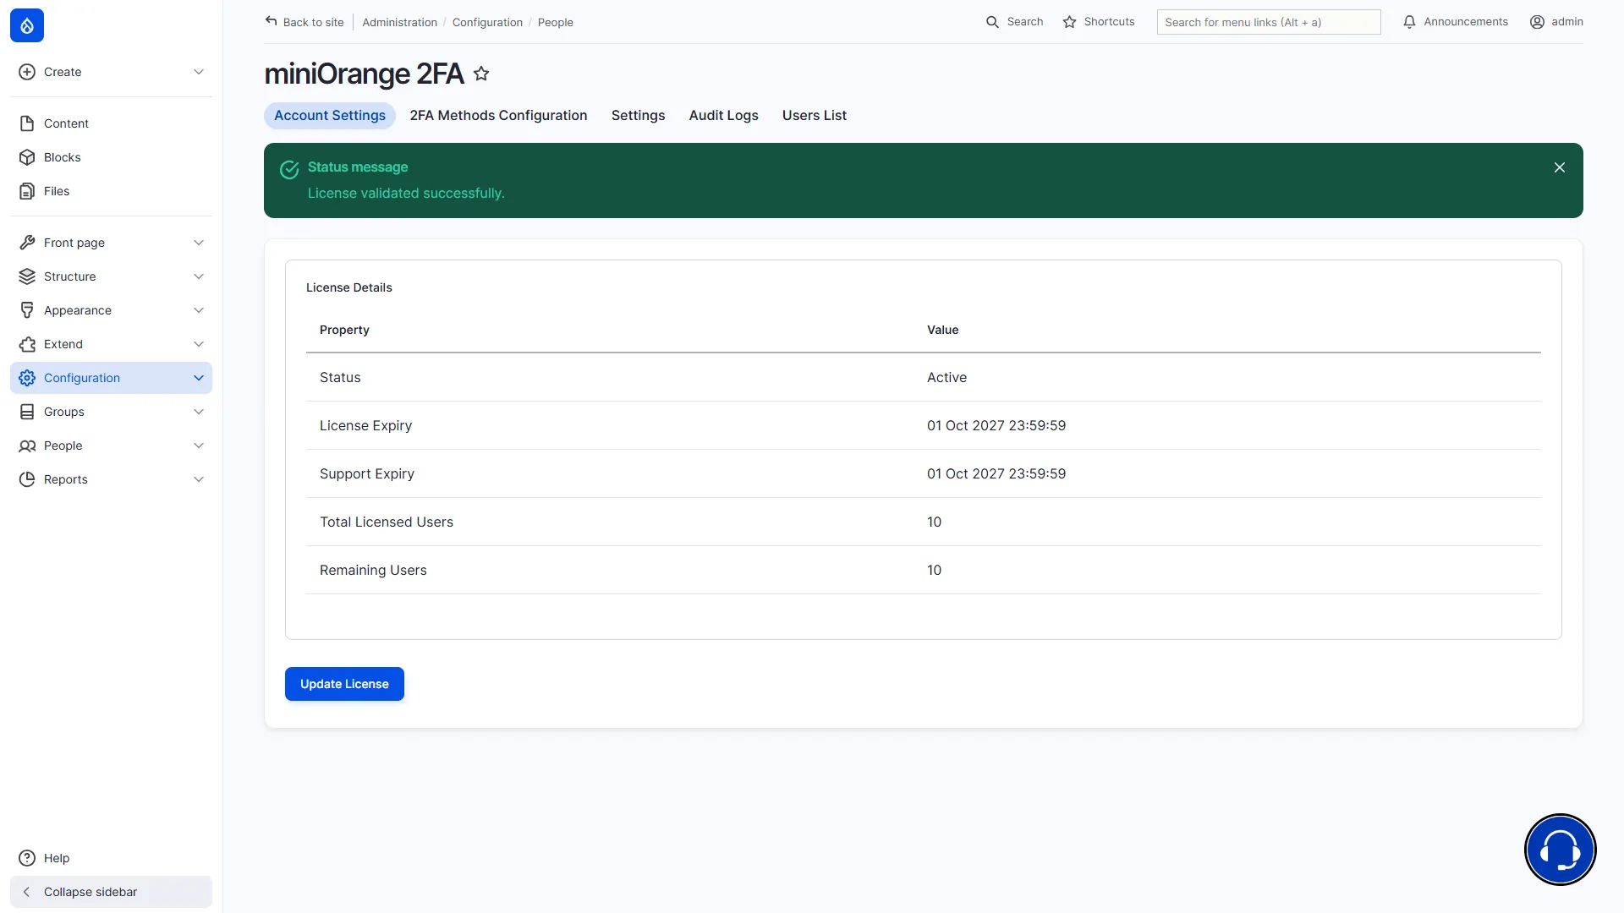Open the Users List tab
The height and width of the screenshot is (913, 1624).
click(x=814, y=116)
